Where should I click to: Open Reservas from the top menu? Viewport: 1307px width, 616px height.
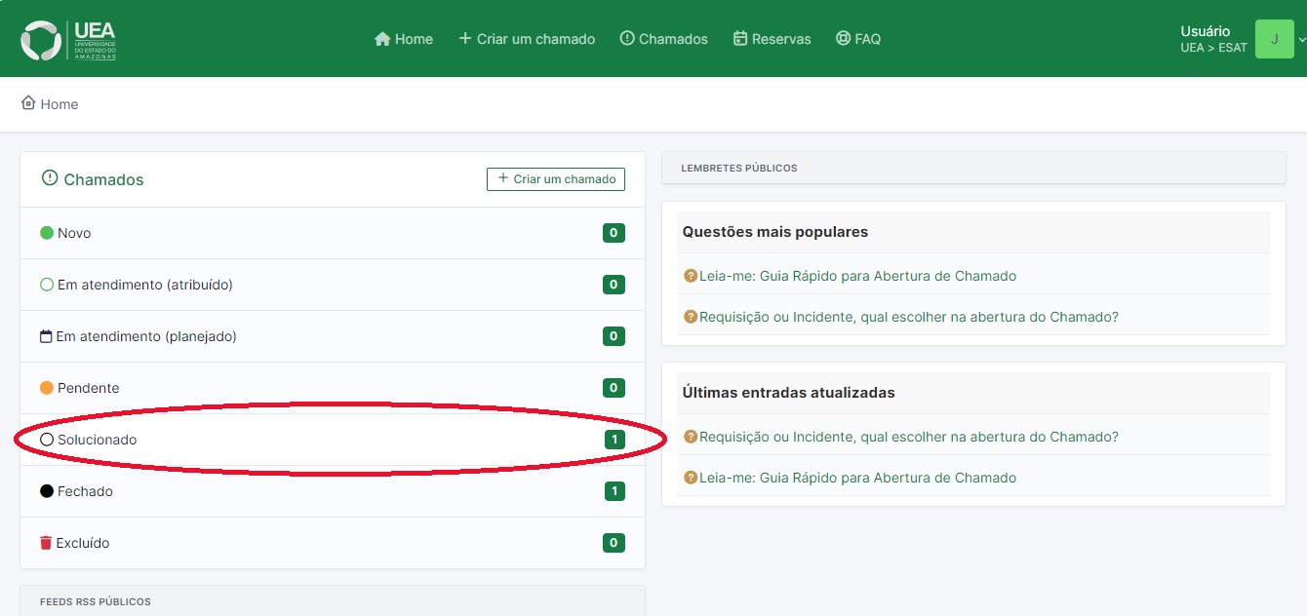(x=772, y=39)
